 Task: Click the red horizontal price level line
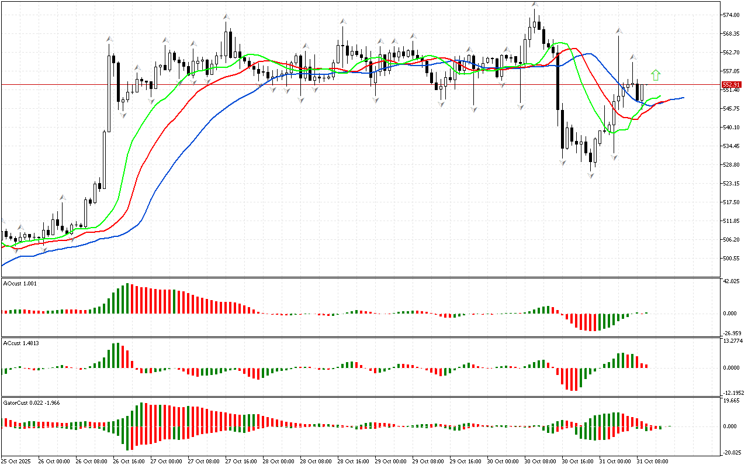point(351,84)
